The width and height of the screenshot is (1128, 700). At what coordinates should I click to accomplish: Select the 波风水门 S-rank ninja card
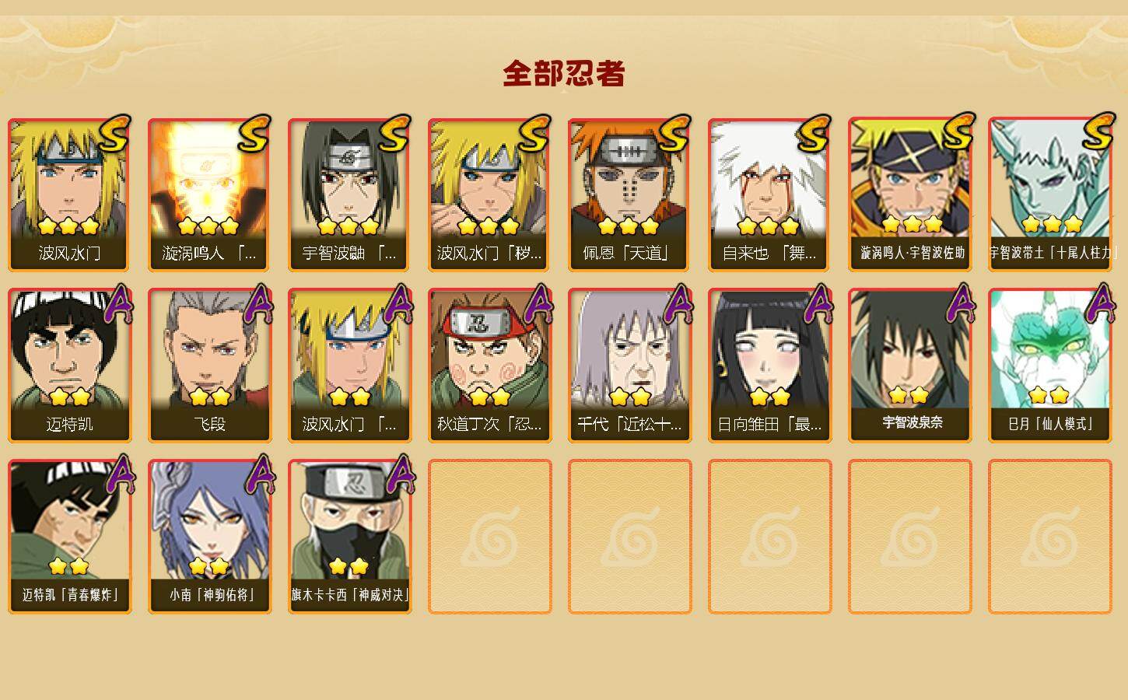[70, 194]
